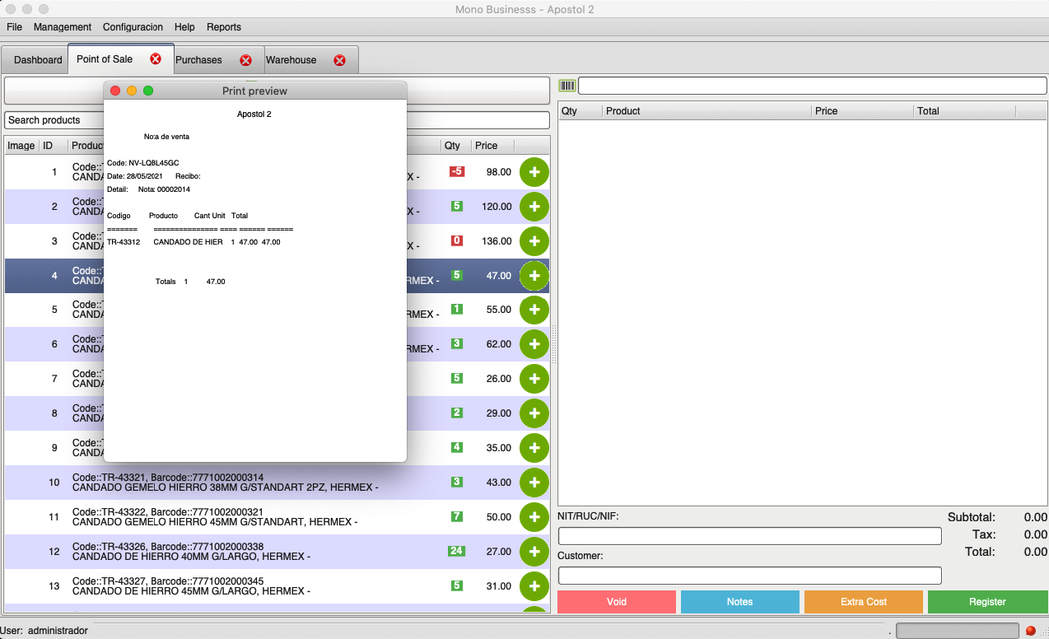Add product 1 with the green plus button

534,172
